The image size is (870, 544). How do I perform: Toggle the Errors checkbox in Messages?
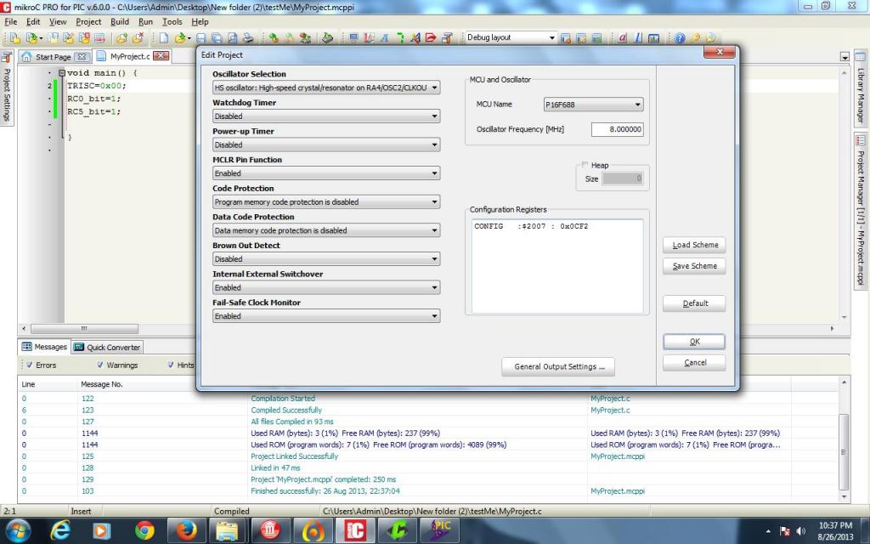click(x=29, y=365)
